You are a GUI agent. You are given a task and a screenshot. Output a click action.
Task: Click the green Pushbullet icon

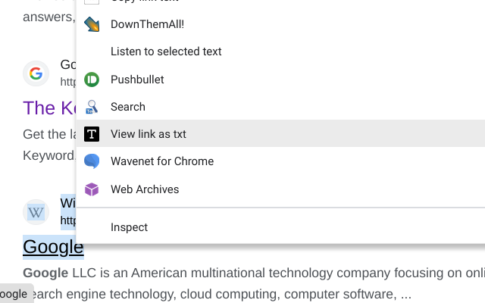(x=92, y=80)
